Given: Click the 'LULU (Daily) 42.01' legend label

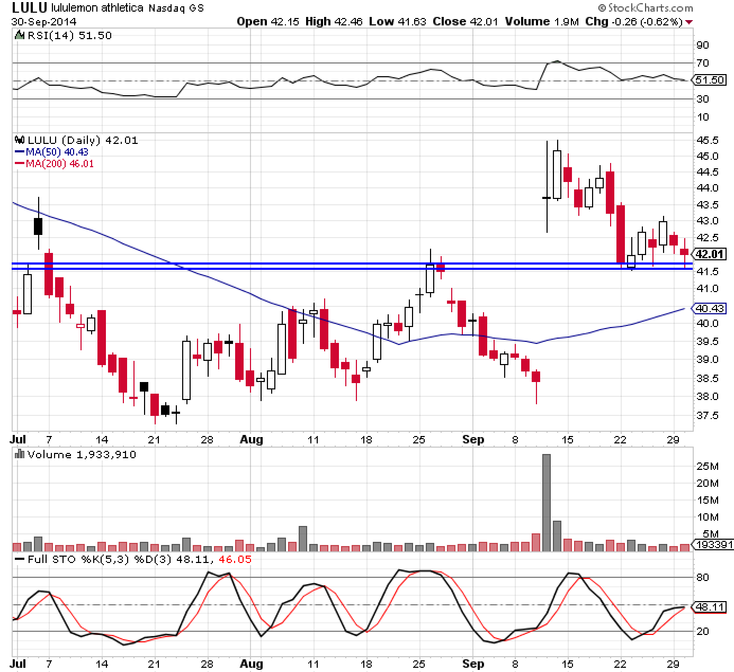Looking at the screenshot, I should pos(82,140).
